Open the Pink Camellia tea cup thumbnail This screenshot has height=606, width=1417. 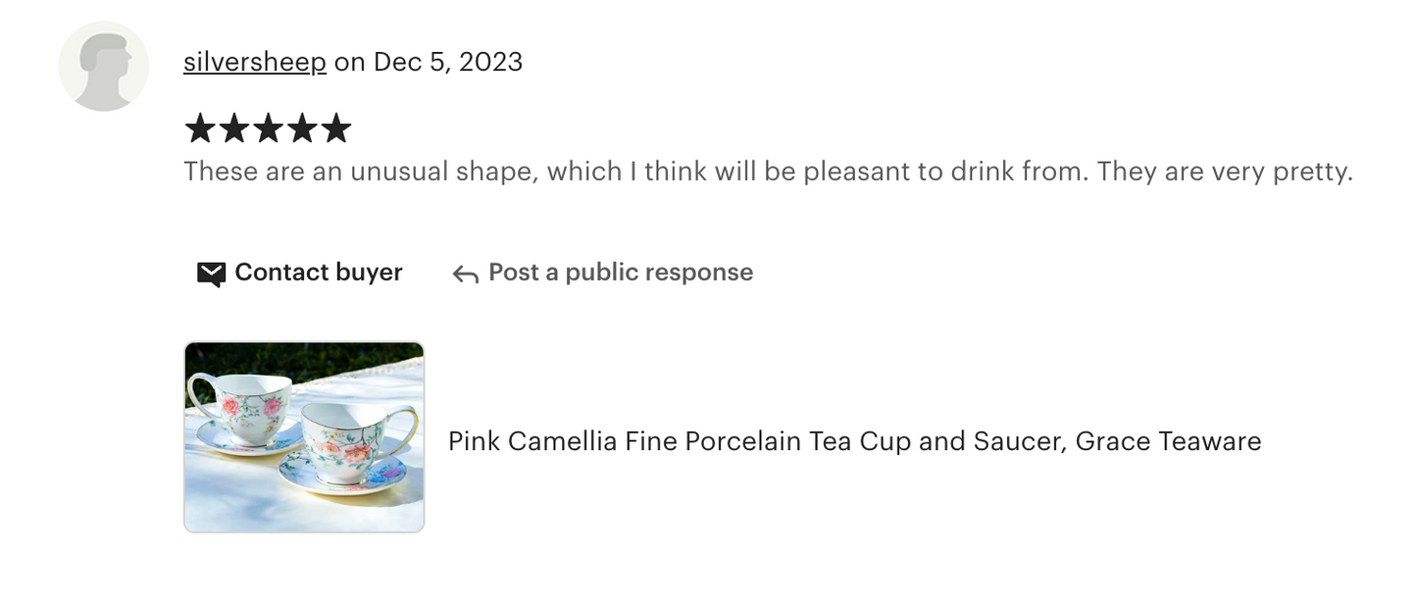304,437
